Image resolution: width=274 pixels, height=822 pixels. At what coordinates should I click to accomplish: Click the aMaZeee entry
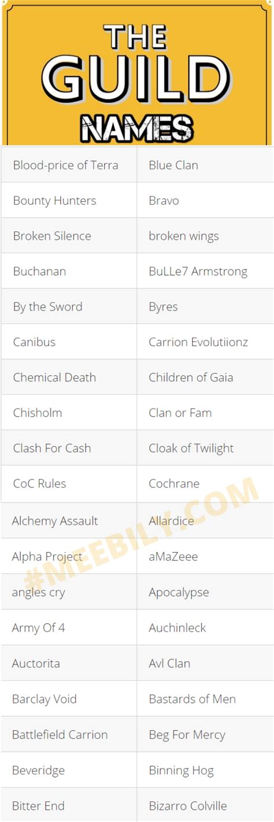pos(205,556)
